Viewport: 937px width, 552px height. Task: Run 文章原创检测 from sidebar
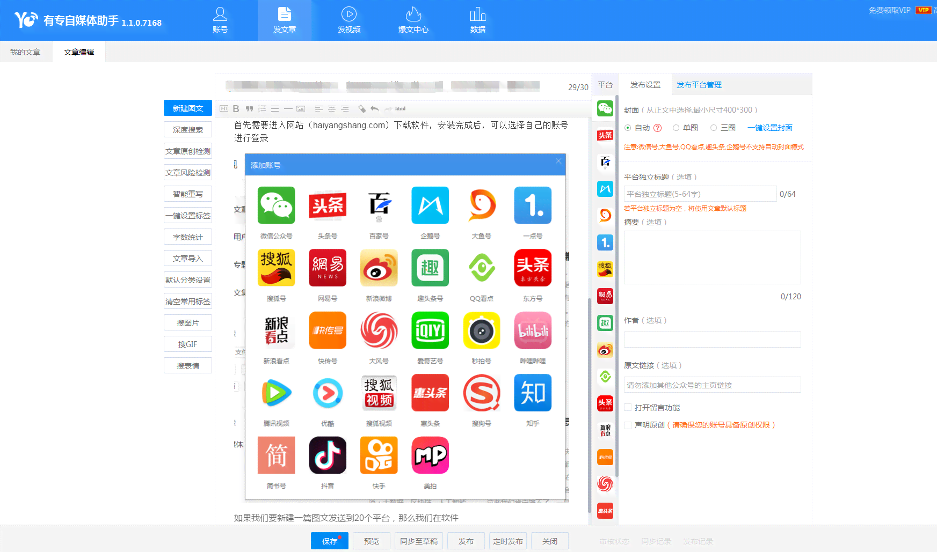188,151
